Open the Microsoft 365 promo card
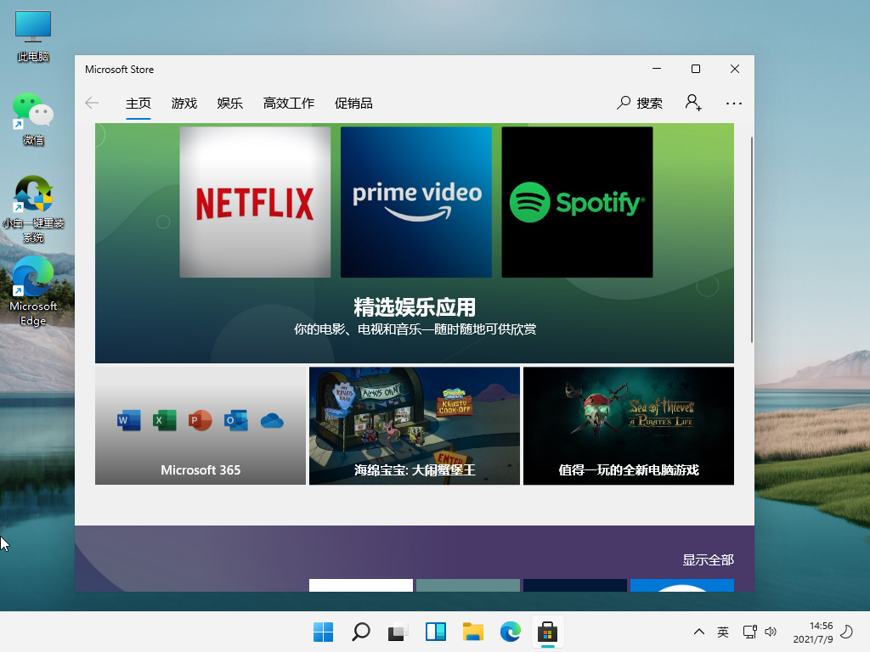 click(201, 426)
